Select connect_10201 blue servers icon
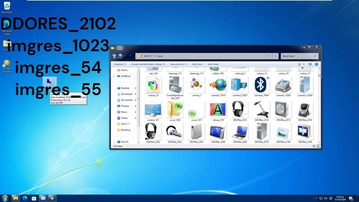359x202 pixels. click(240, 86)
